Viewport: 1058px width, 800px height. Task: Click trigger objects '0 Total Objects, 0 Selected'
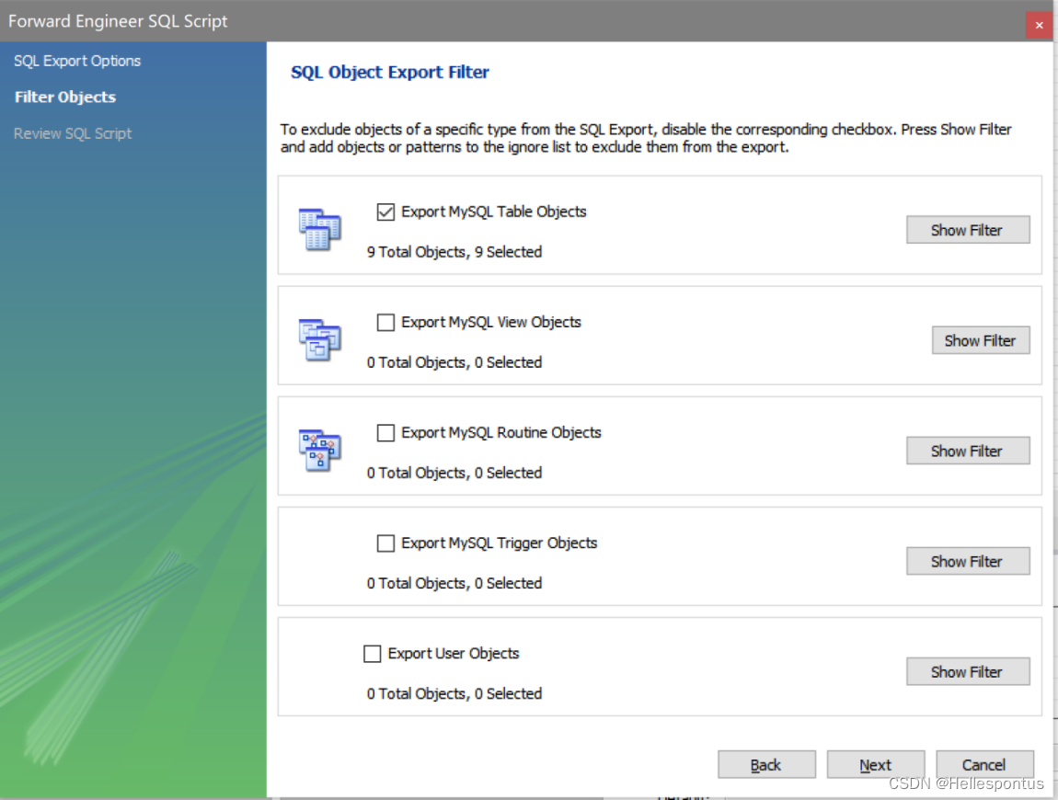[x=454, y=584]
